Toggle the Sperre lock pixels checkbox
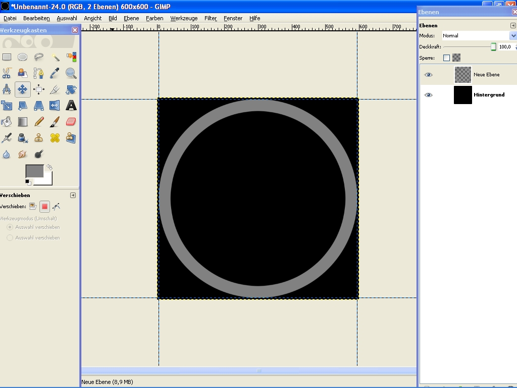Image resolution: width=517 pixels, height=388 pixels. point(446,58)
